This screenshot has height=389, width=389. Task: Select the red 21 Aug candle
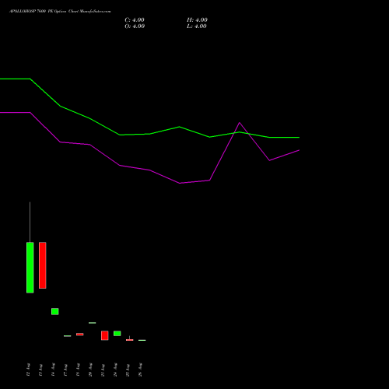[105, 335]
